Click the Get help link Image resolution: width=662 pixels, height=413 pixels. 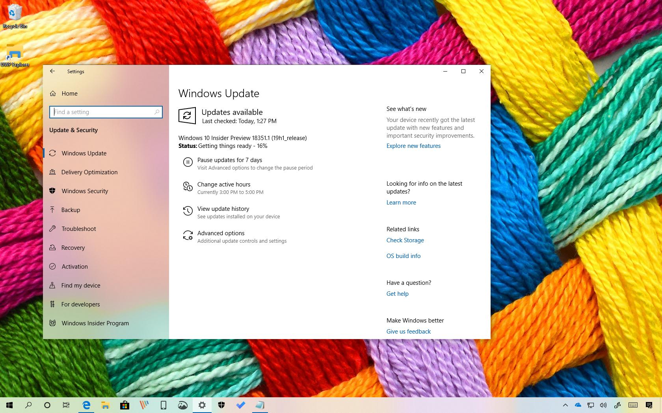pos(397,294)
